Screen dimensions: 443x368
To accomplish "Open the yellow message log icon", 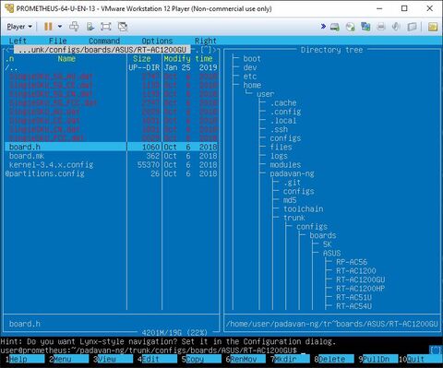I will tap(433, 27).
